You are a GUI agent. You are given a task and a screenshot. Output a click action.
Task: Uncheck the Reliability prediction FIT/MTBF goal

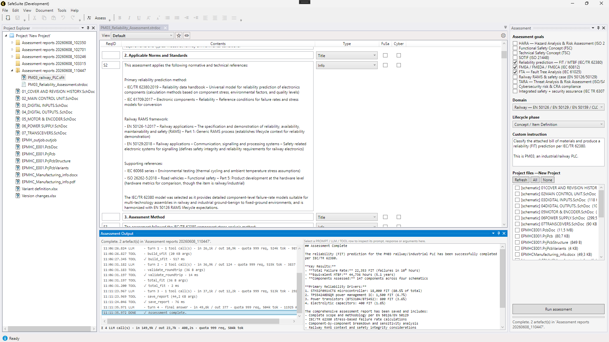[x=515, y=62]
